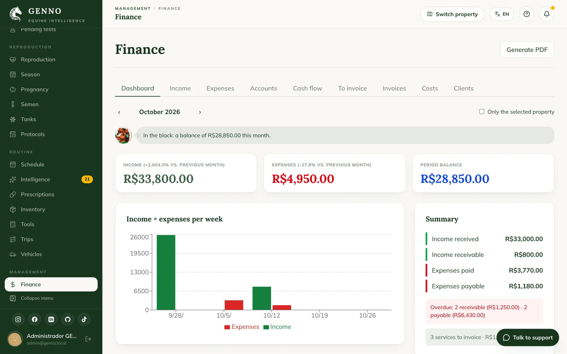The image size is (567, 354).
Task: Open Inventory in the sidebar
Action: click(x=51, y=209)
